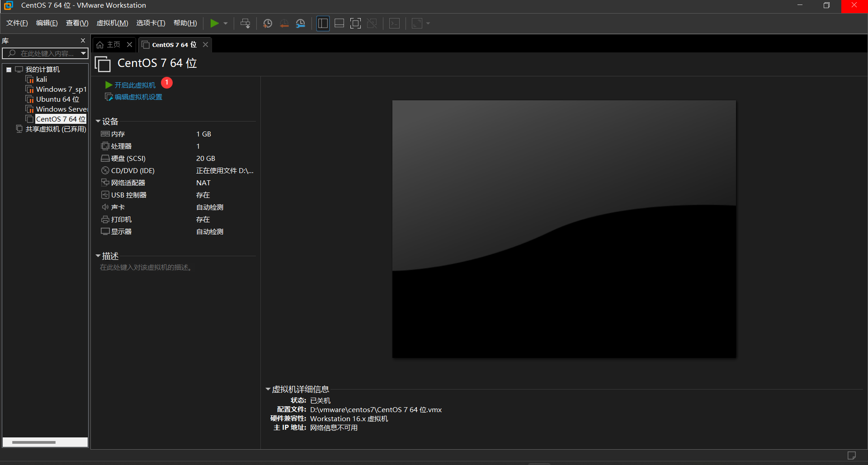Collapse the 描述 section
This screenshot has width=868, height=465.
click(98, 256)
